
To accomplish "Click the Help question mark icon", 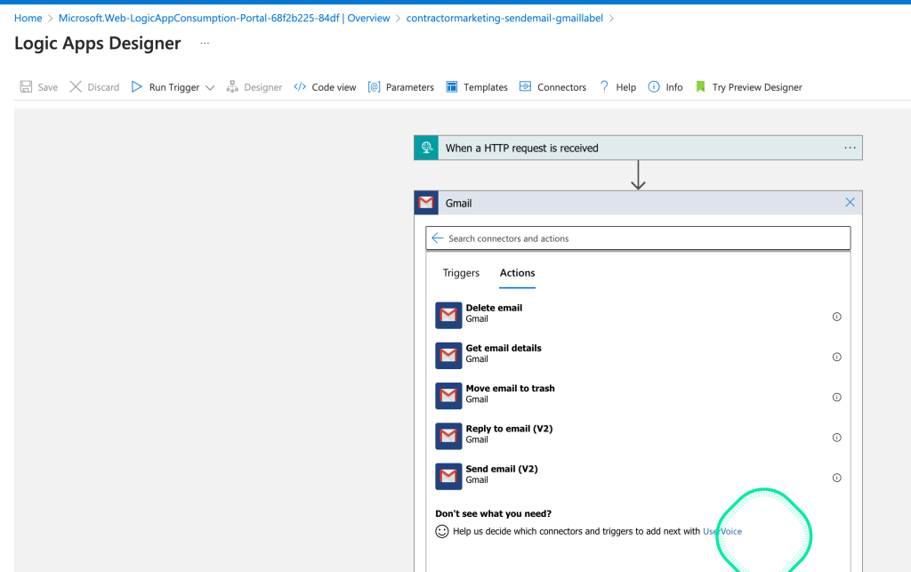I will (604, 87).
